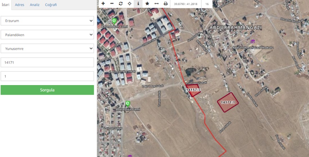Click the Mollaresul Cami mosque marker
The image size is (309, 157).
pyautogui.click(x=128, y=103)
